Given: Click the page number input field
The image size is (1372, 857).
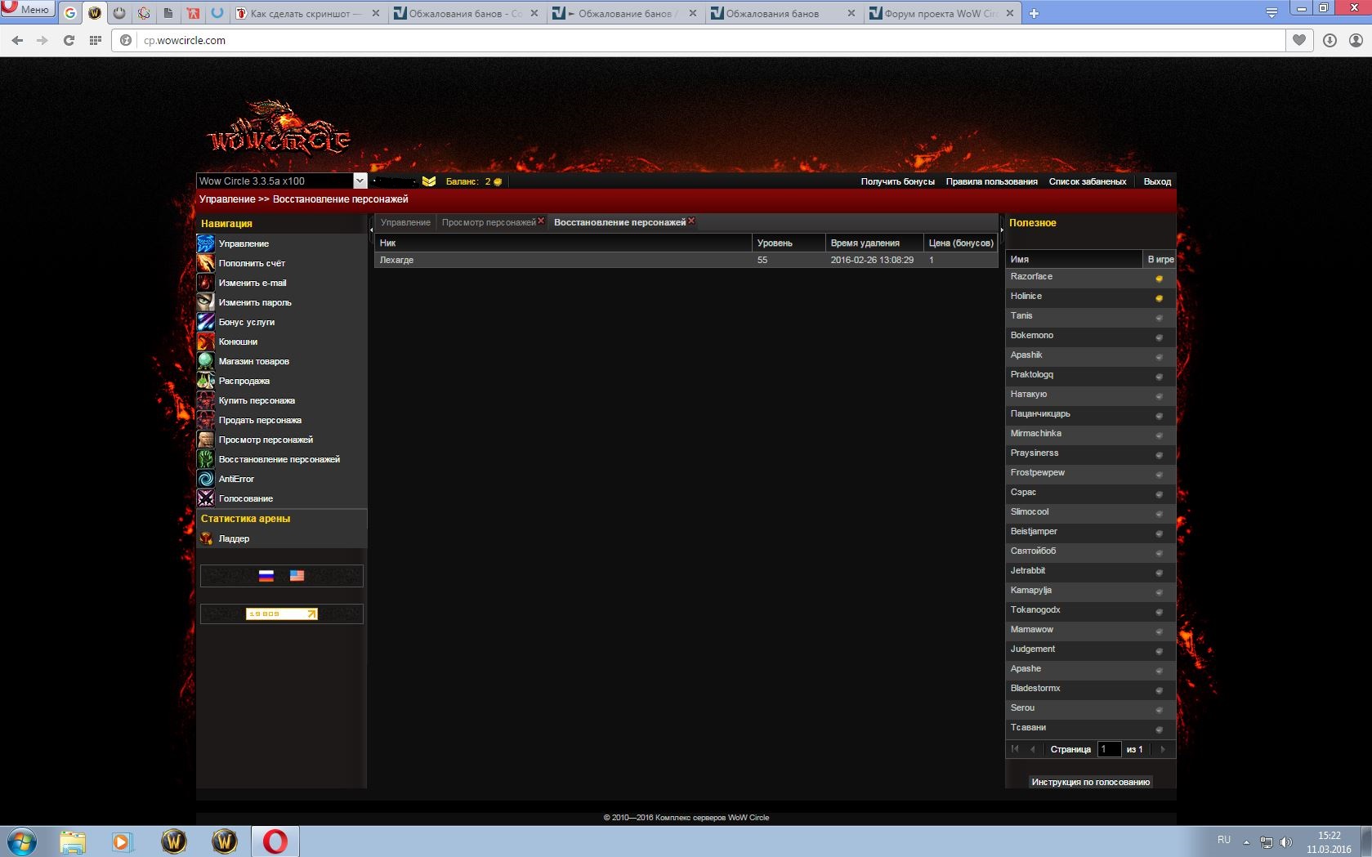Looking at the screenshot, I should 1109,749.
